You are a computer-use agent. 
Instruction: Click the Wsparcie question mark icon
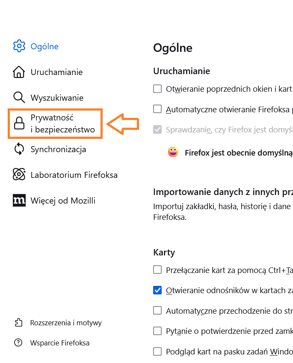pos(18,343)
